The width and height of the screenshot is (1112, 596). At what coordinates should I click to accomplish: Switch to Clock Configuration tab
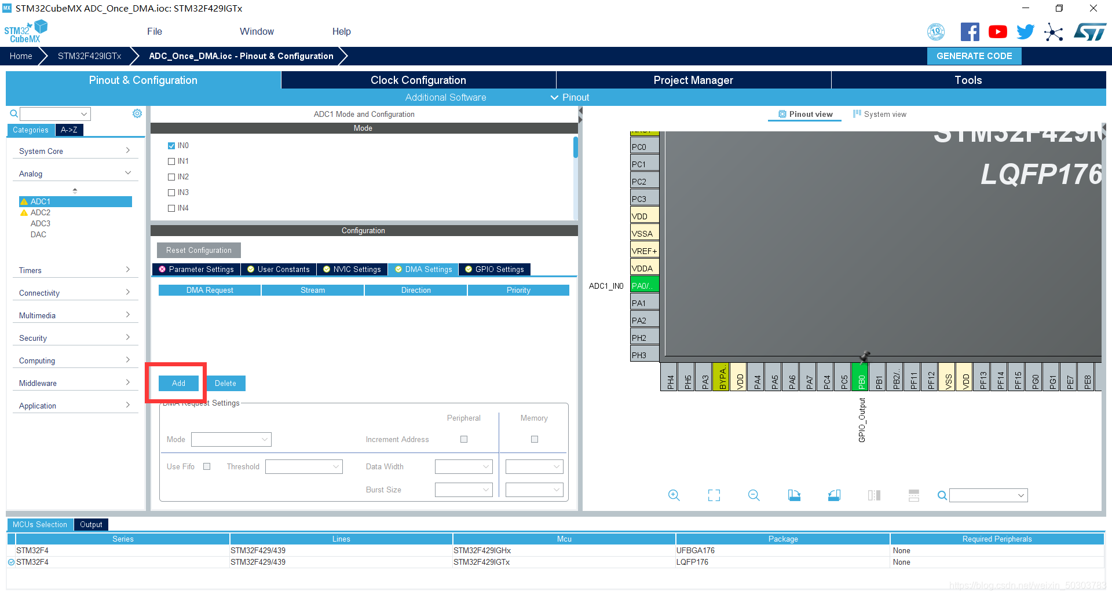point(418,80)
